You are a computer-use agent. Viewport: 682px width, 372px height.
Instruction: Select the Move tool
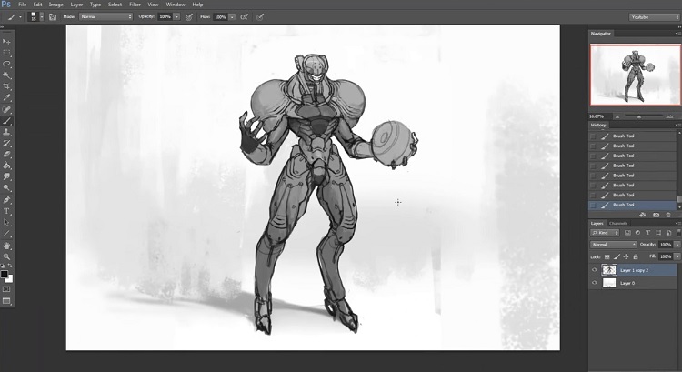point(7,42)
